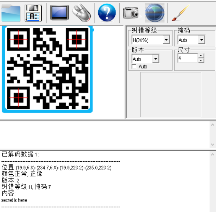Viewport: 216px width, 212px height.
Task: Open the 纠错等级 H(30%) dropdown
Action: click(x=166, y=40)
